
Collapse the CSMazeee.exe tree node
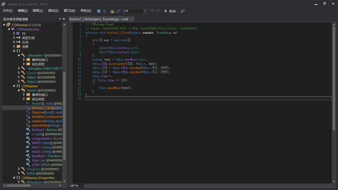pyautogui.click(x=9, y=29)
